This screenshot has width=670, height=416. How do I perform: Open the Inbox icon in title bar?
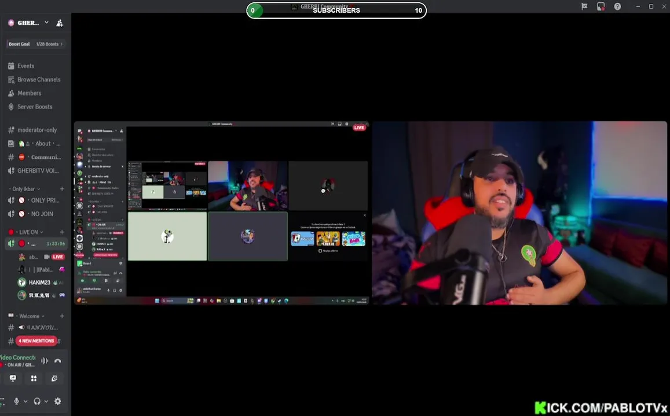(x=601, y=6)
